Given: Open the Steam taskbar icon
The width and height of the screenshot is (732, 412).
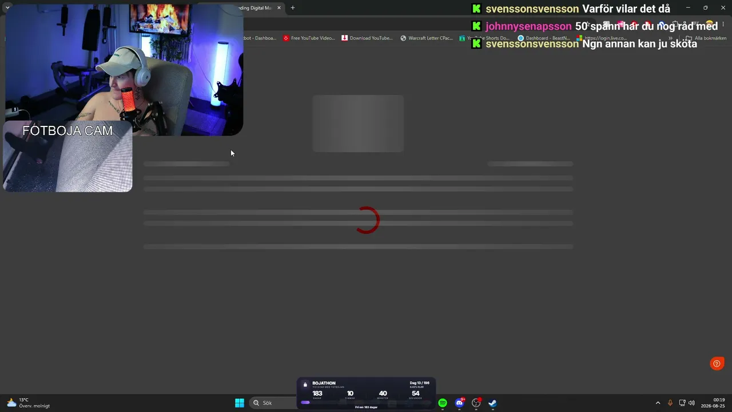Looking at the screenshot, I should (x=492, y=403).
